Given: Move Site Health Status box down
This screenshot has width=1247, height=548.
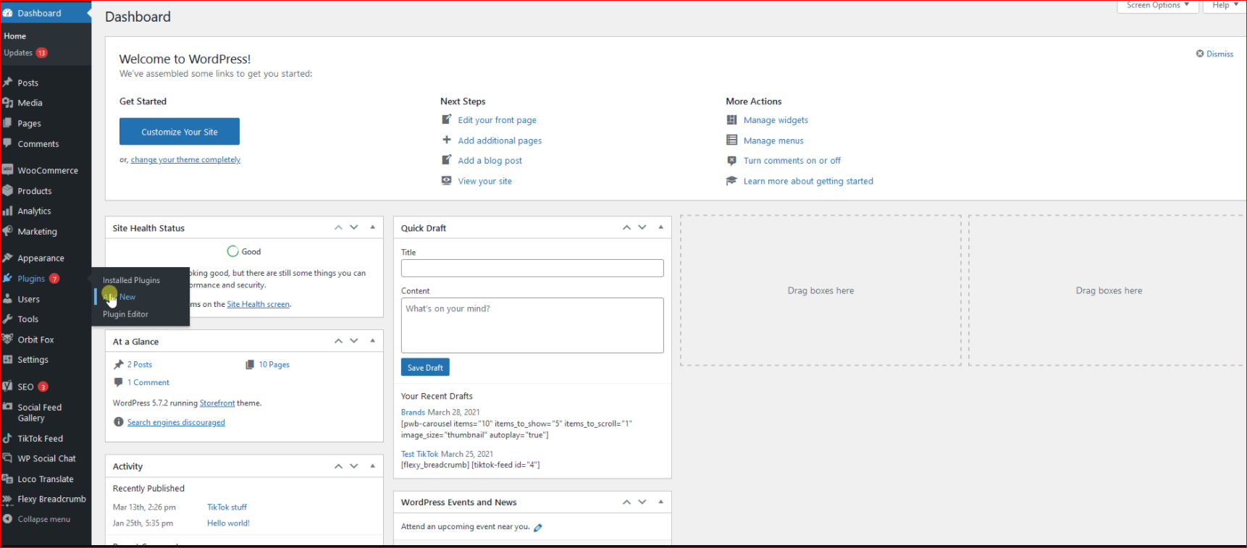Looking at the screenshot, I should tap(354, 227).
